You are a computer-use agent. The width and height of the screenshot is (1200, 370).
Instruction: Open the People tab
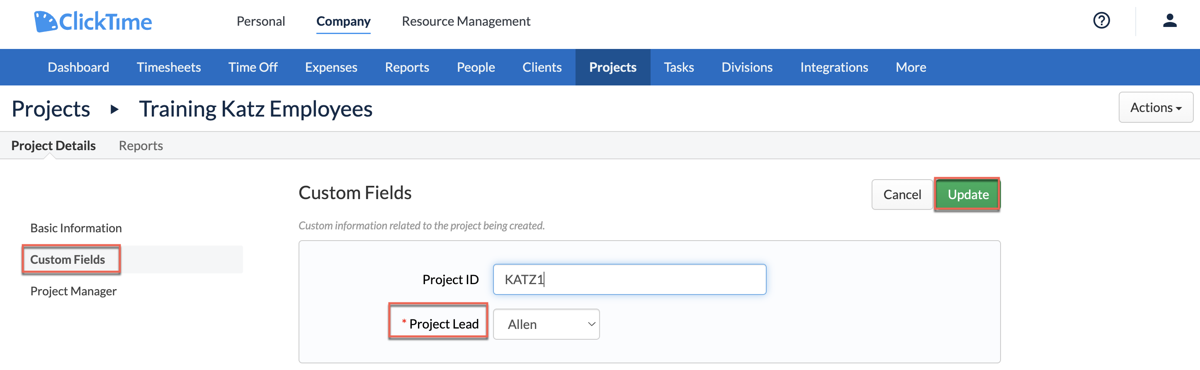pyautogui.click(x=476, y=67)
